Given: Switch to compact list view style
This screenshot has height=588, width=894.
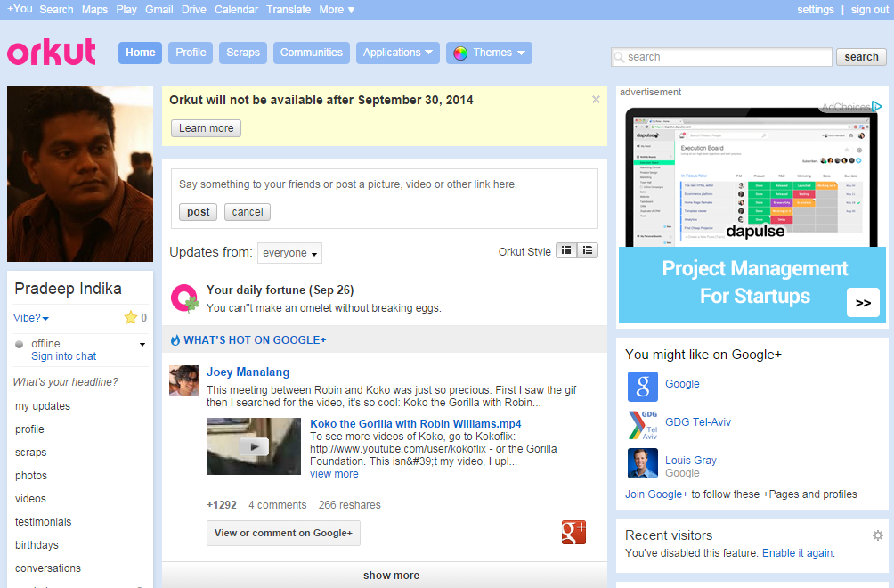Looking at the screenshot, I should [x=566, y=251].
